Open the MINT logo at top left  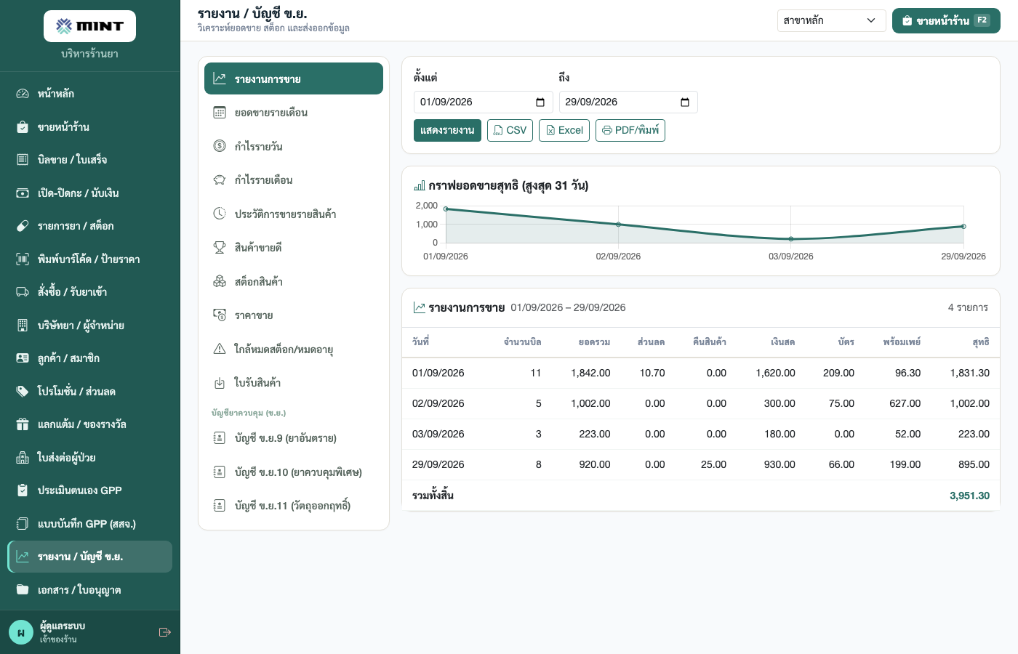click(89, 26)
